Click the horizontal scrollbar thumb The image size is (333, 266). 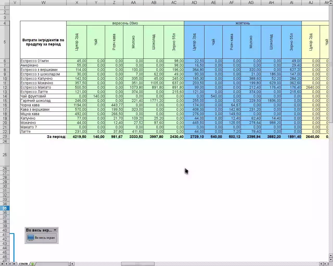(138, 264)
